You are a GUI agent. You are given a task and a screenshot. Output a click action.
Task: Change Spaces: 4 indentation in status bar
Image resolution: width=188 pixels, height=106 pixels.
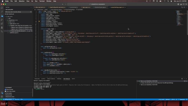[x=168, y=99]
